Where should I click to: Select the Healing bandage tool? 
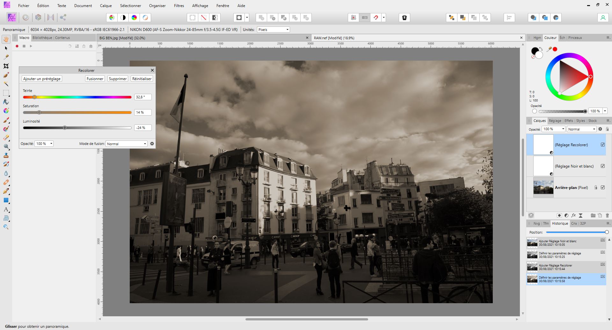(x=6, y=183)
